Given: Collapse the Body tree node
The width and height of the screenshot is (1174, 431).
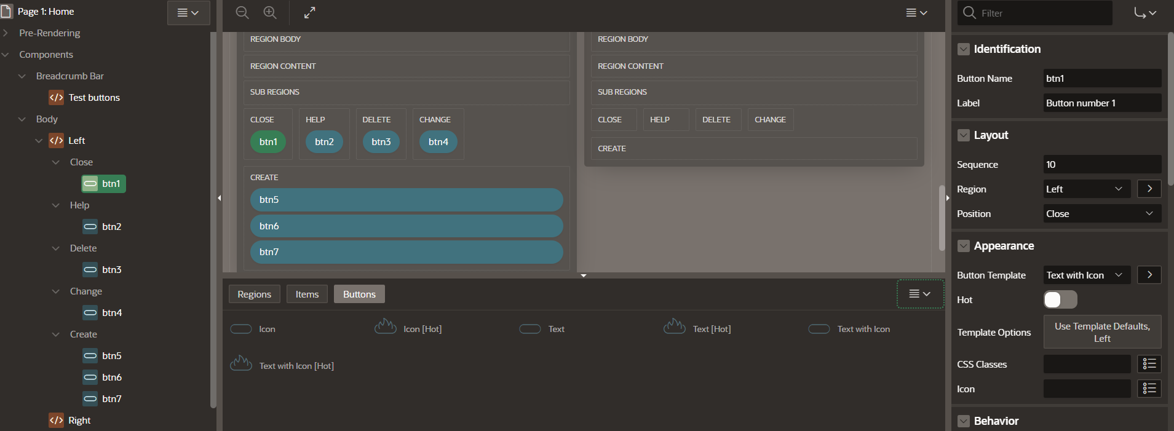Looking at the screenshot, I should (x=22, y=119).
